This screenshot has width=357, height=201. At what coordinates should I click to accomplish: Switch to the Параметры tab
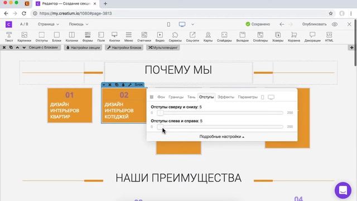coord(248,97)
